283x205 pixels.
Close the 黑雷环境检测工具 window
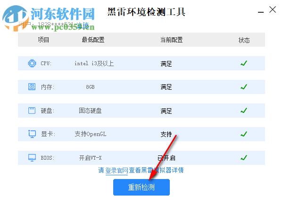click(x=273, y=9)
